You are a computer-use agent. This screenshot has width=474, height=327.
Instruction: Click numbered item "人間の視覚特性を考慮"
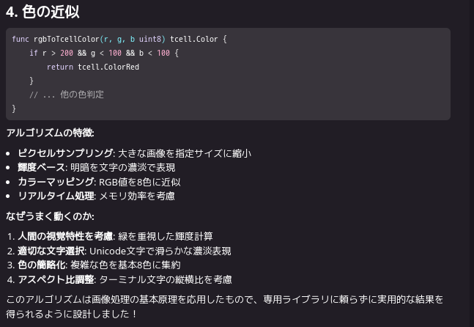65,236
